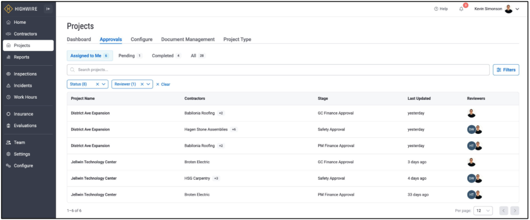Click the Highwire logo icon
Image resolution: width=530 pixels, height=220 pixels.
[8, 9]
